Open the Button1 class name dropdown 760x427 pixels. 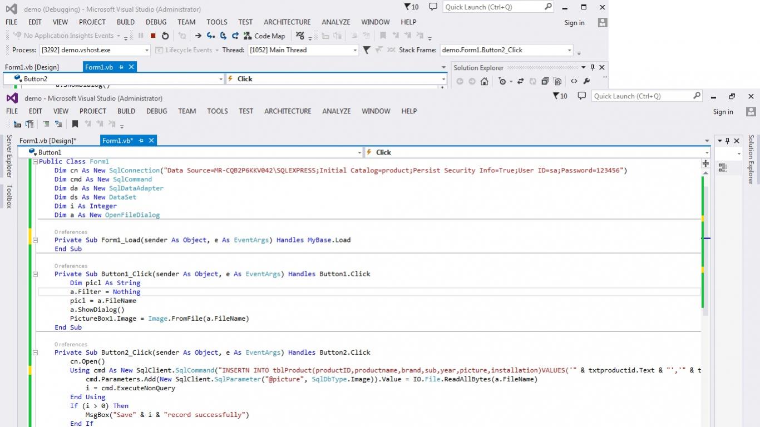[x=359, y=152]
